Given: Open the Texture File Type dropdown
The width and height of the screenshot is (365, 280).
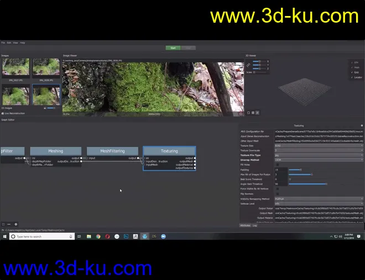Looking at the screenshot, I should tap(319, 155).
